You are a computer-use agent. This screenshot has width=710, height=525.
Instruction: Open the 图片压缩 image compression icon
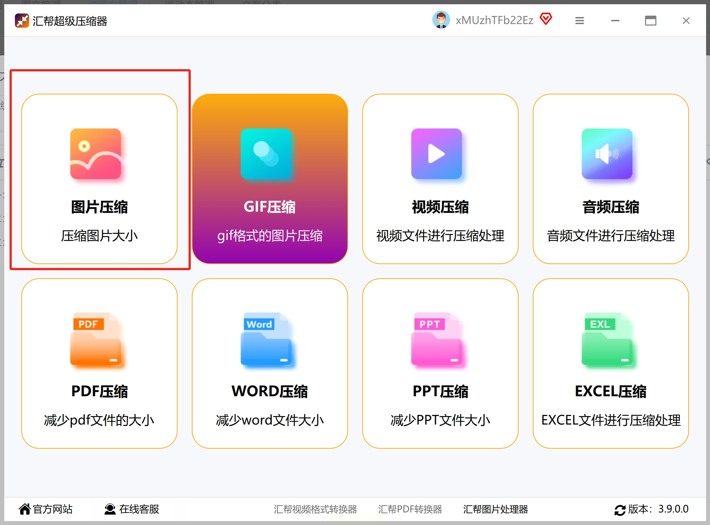click(96, 154)
